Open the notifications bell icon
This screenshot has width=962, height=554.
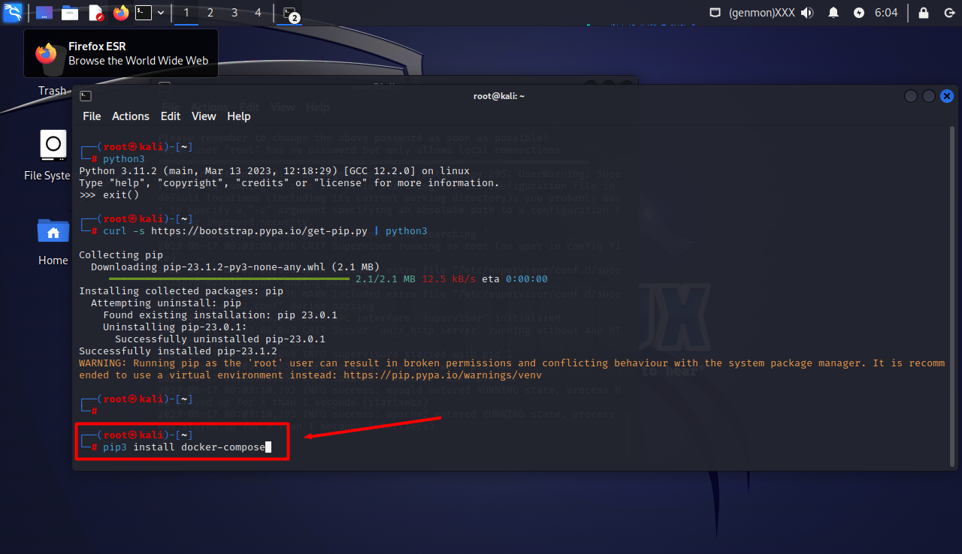point(833,13)
